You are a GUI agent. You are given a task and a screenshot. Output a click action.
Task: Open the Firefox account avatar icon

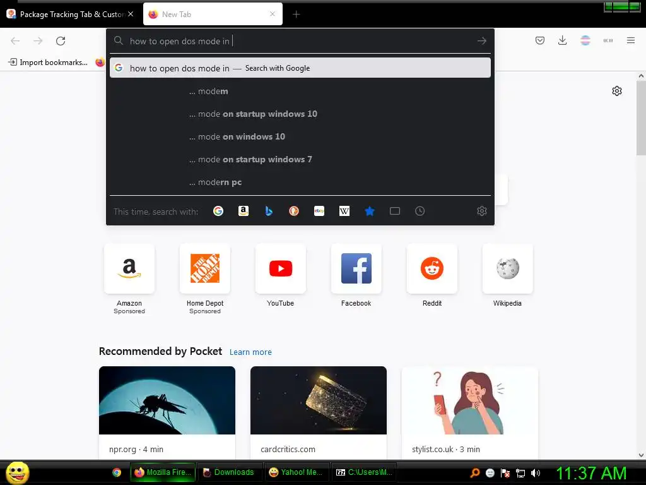(x=585, y=40)
